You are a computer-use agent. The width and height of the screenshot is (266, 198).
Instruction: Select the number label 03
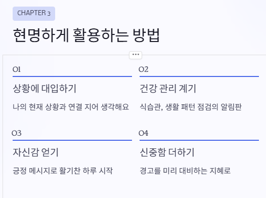(x=17, y=133)
